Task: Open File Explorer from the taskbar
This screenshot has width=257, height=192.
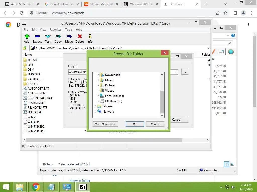Action: tap(20, 187)
